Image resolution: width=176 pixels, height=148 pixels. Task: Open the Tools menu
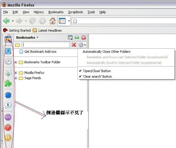pyautogui.click(x=91, y=12)
